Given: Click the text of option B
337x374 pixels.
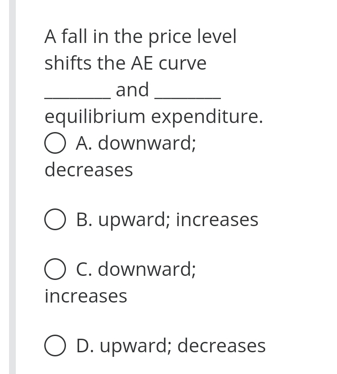Looking at the screenshot, I should coord(167,219).
